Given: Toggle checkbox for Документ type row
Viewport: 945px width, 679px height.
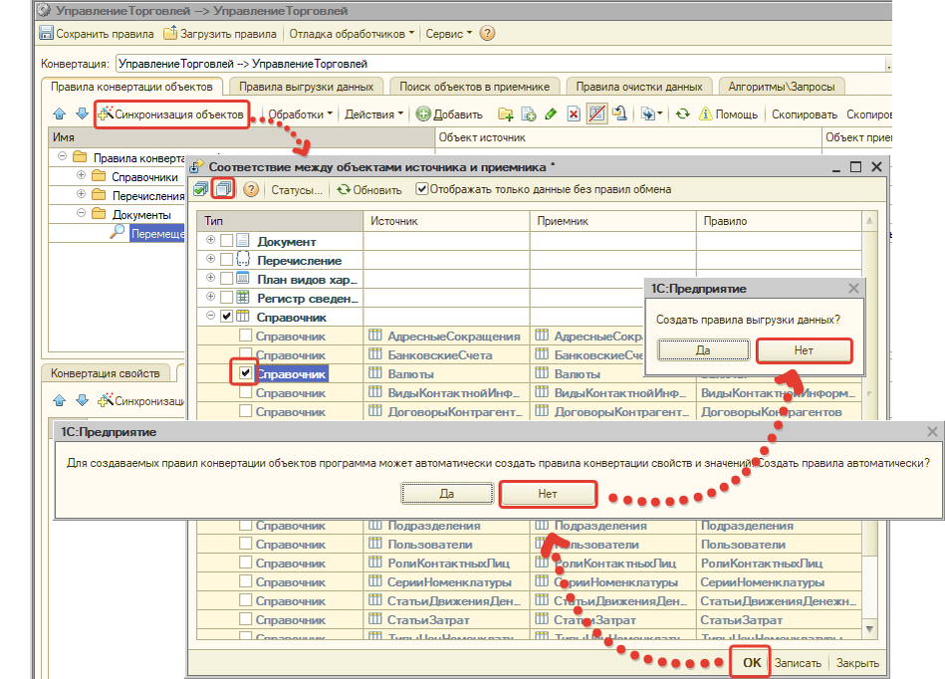Looking at the screenshot, I should tap(227, 240).
